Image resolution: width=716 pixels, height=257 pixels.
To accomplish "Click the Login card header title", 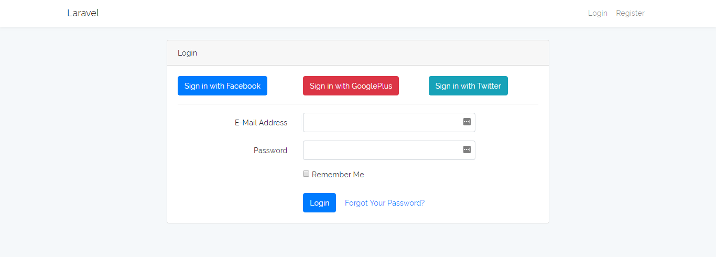I will coord(187,53).
